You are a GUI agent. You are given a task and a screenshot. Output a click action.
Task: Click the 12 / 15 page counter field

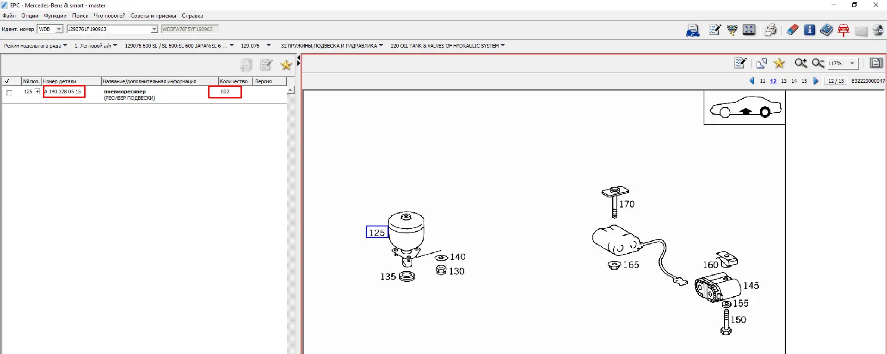click(836, 81)
